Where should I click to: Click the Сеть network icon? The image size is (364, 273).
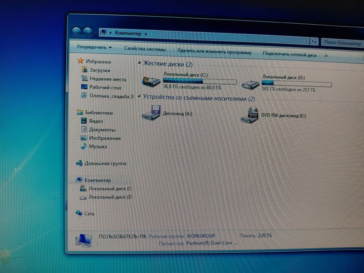pos(79,213)
